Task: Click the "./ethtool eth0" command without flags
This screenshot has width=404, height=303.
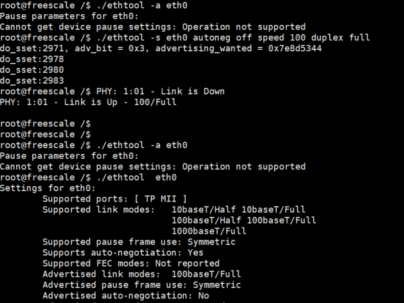Action: (x=136, y=177)
